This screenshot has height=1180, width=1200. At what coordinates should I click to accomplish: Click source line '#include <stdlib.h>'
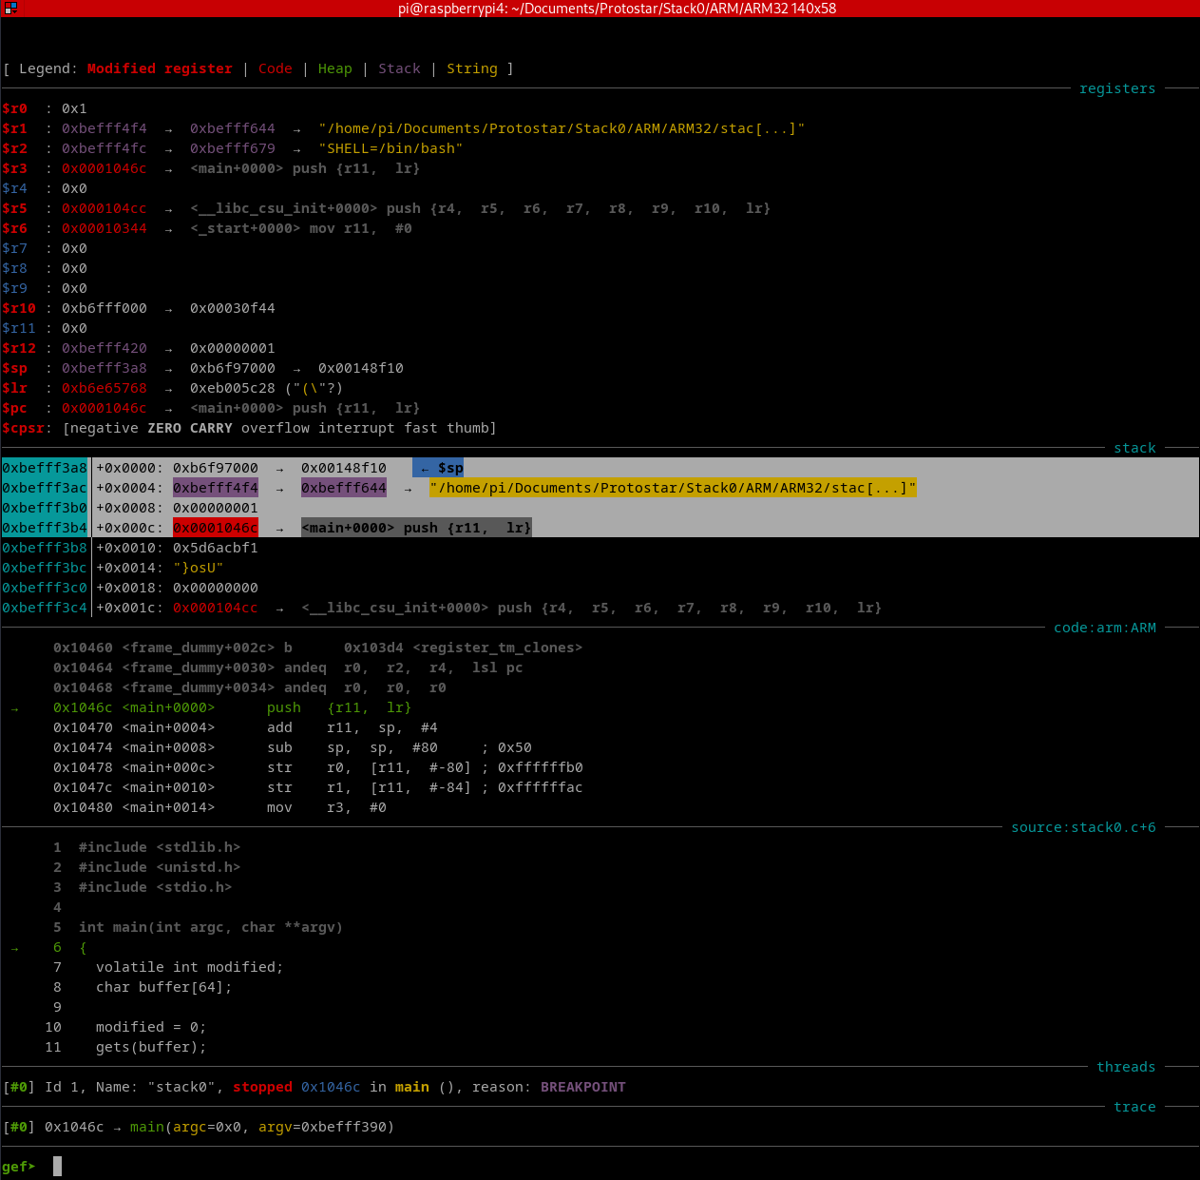pos(160,847)
